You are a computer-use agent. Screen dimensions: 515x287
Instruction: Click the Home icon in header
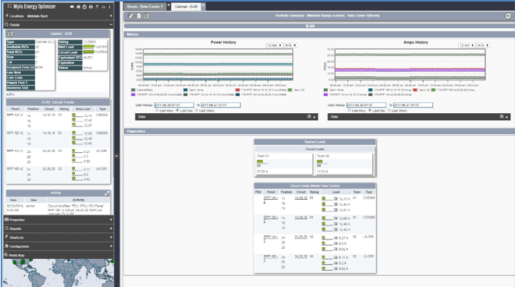pyautogui.click(x=78, y=6)
